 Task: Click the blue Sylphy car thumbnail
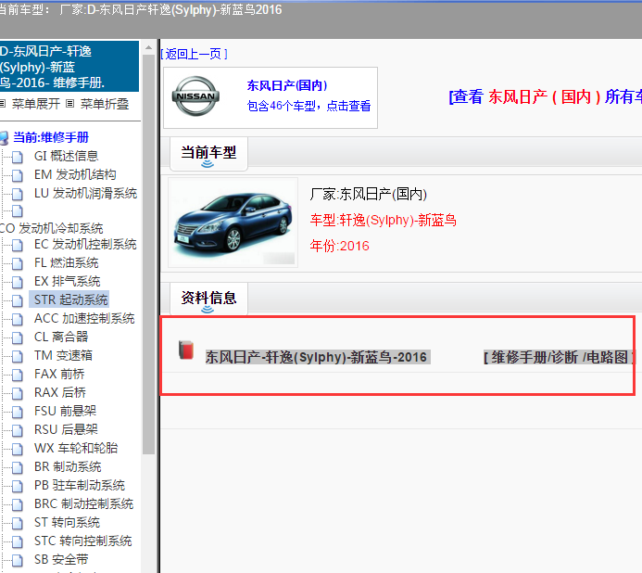233,223
